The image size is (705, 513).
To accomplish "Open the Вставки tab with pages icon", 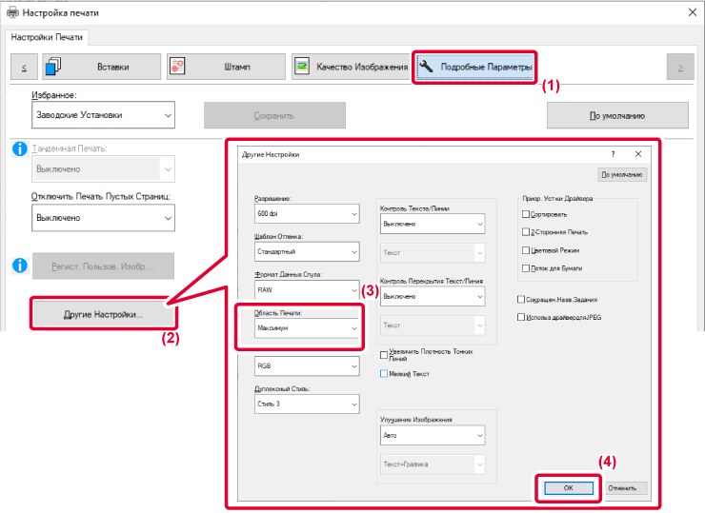I will tap(97, 67).
